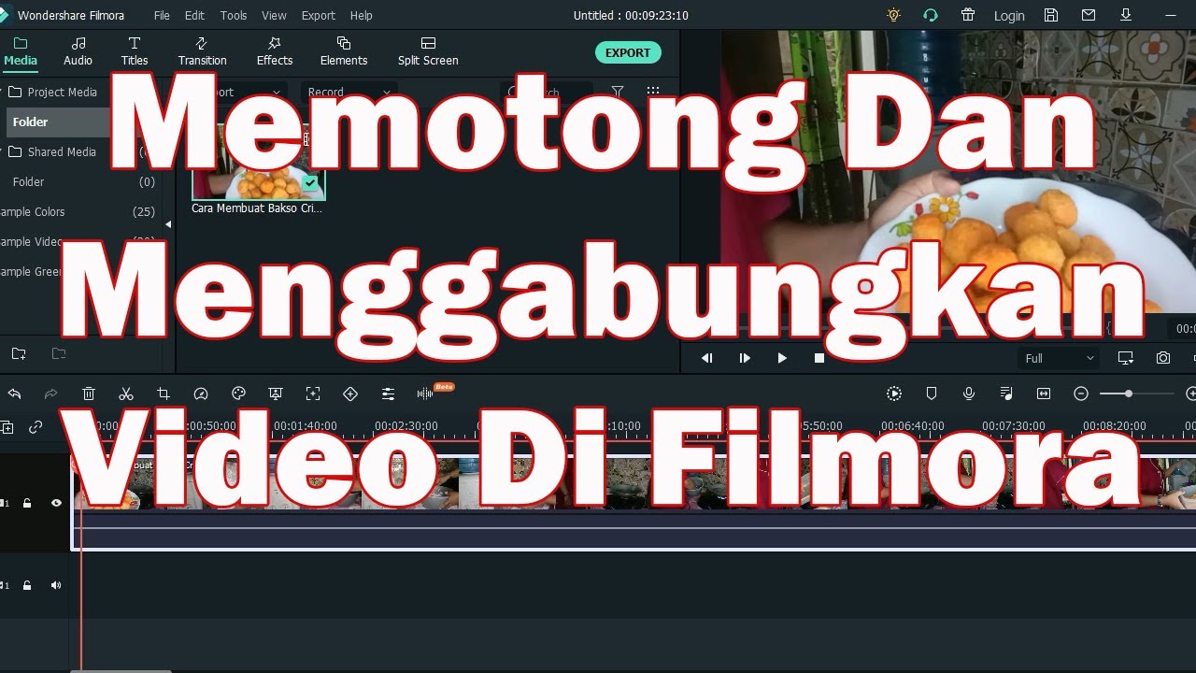Open the Tools menu
Screen dimensions: 1196x673
point(234,15)
